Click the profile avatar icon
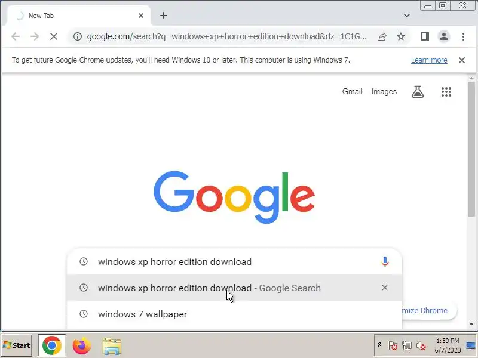478x358 pixels. pos(444,36)
